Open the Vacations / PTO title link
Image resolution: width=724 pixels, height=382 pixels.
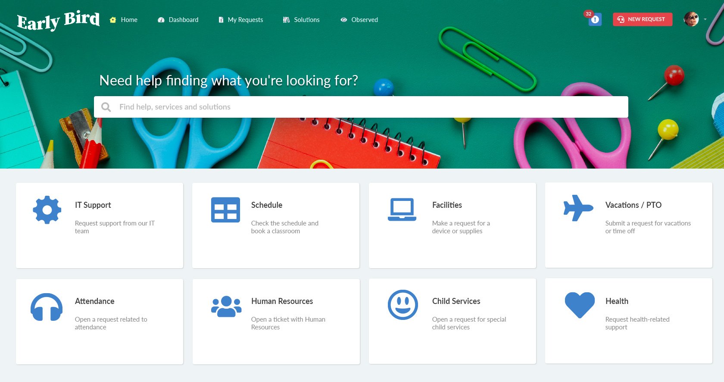click(x=633, y=205)
